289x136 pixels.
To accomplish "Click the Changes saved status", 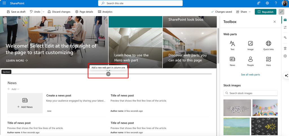I will (221, 12).
